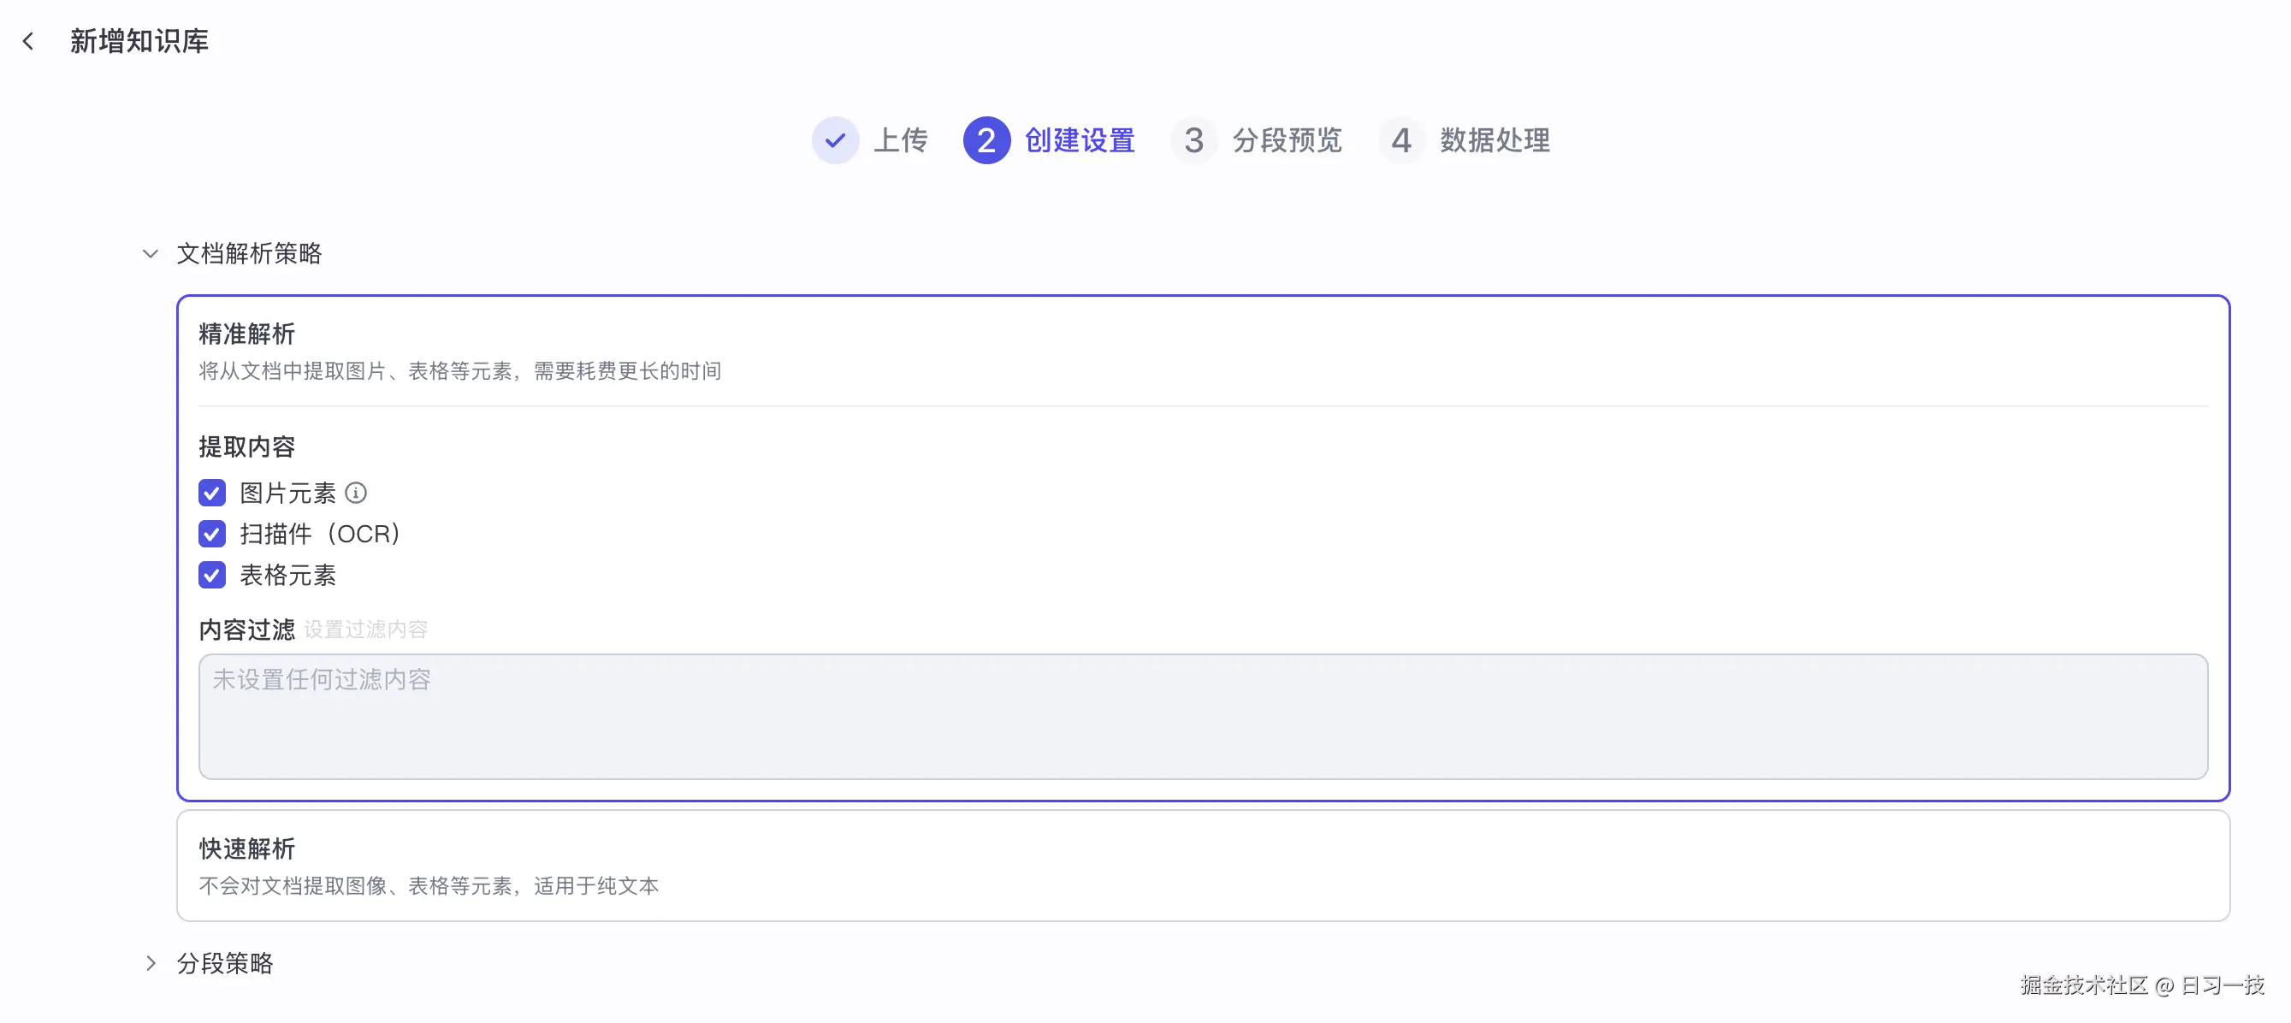This screenshot has height=1023, width=2291.
Task: Click the step 2 circle for 创建设置
Action: [x=986, y=140]
